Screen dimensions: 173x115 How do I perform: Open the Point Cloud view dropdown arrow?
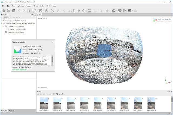pyautogui.click(x=92, y=11)
